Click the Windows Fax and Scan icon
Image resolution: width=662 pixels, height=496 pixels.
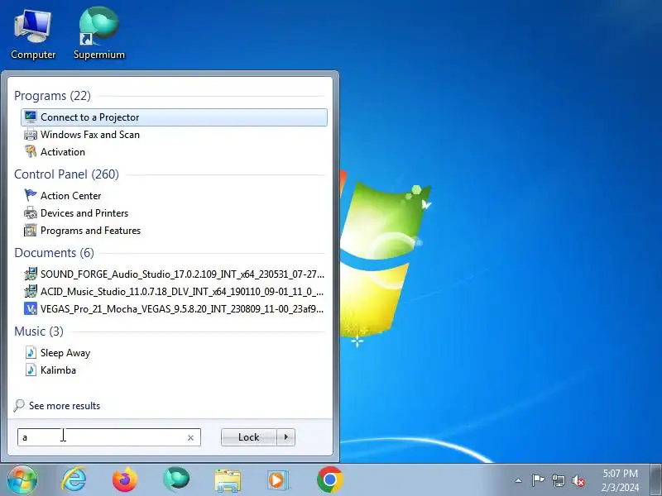[x=31, y=135]
